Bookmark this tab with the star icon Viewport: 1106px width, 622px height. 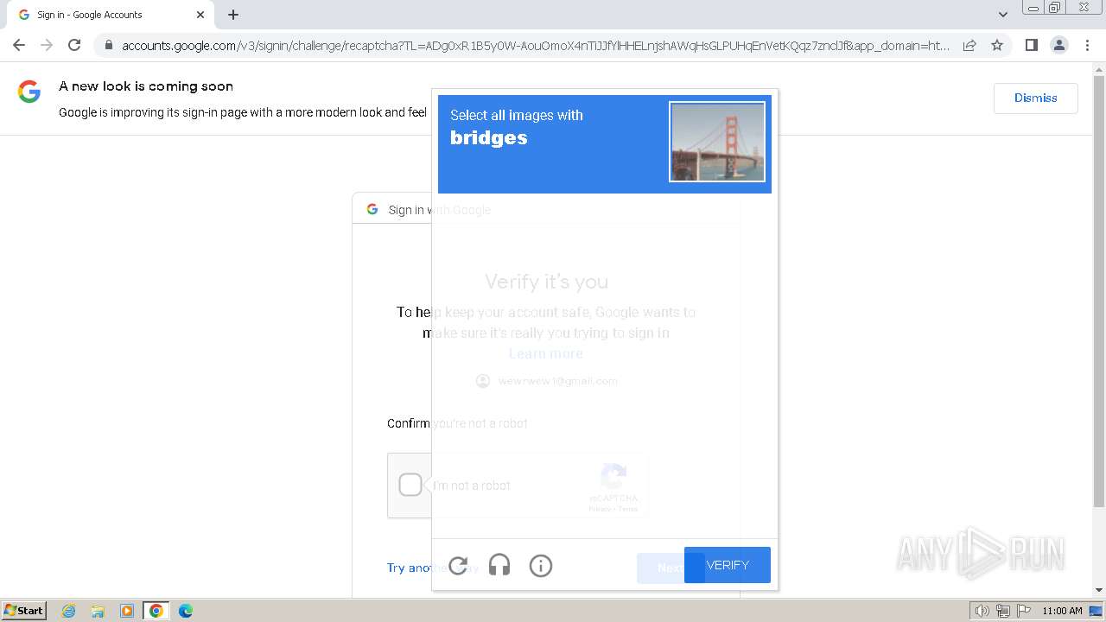[x=997, y=45]
